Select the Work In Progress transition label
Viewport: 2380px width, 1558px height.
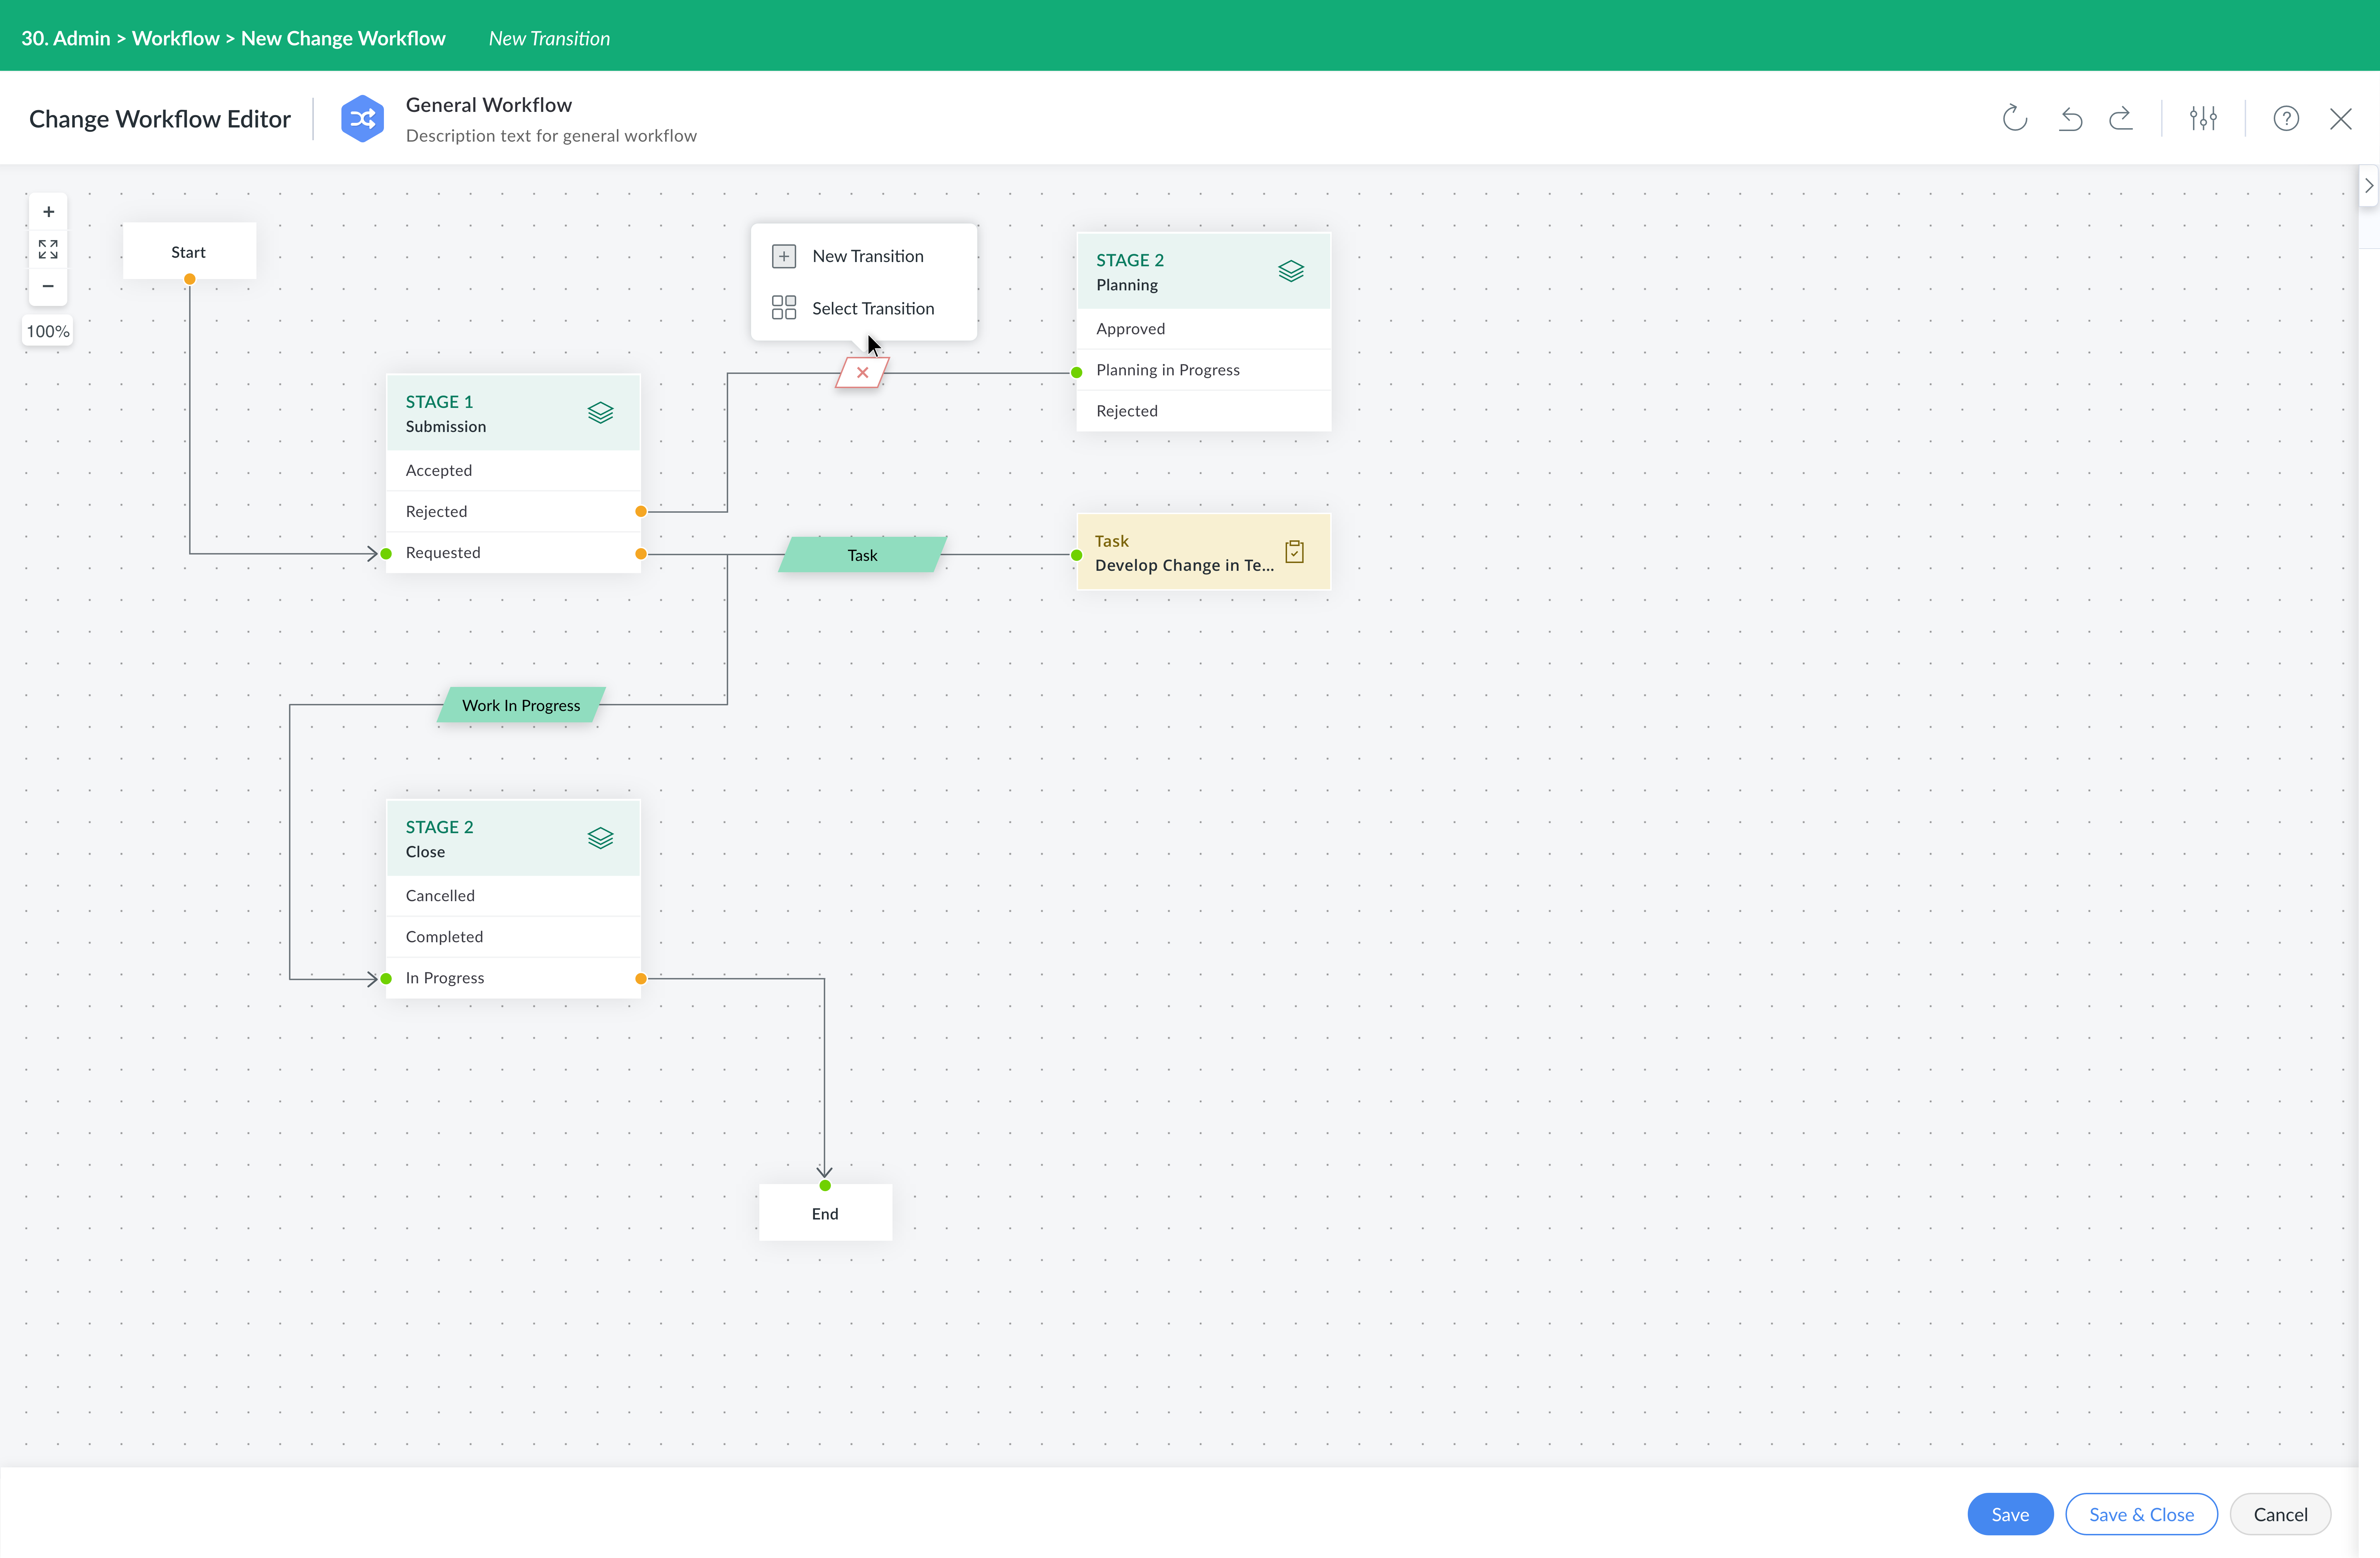click(x=521, y=705)
